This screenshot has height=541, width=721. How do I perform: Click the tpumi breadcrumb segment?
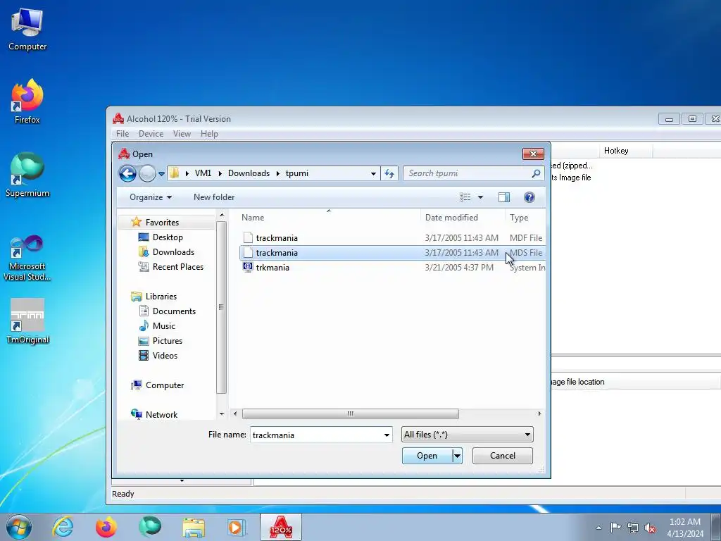click(297, 173)
